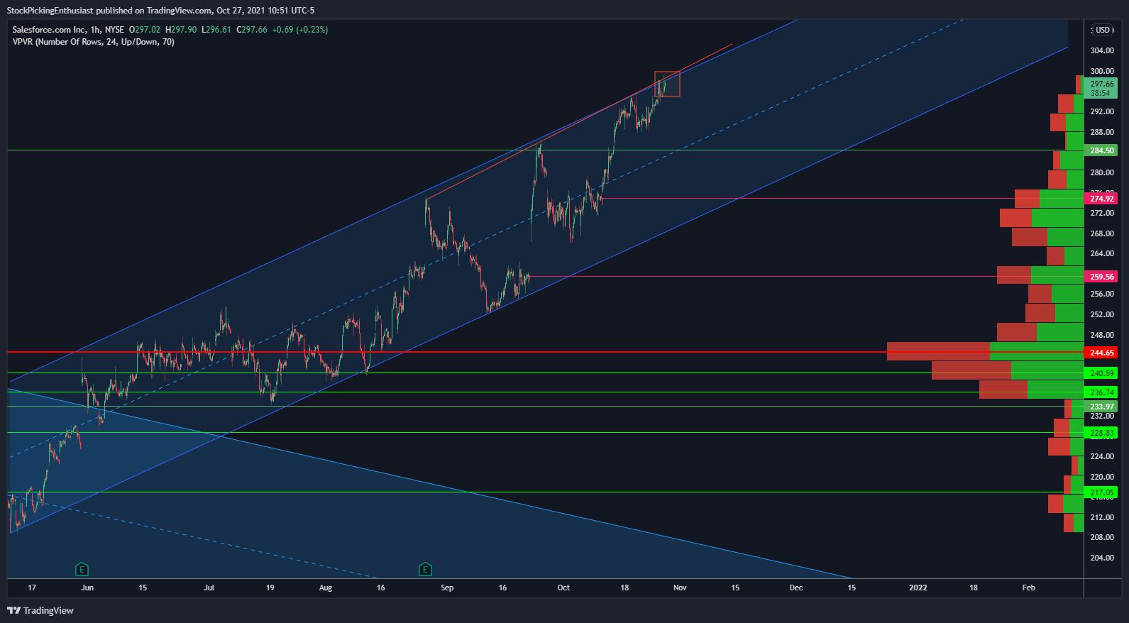This screenshot has width=1129, height=623.
Task: Click the 233.97 price level label
Action: [x=1101, y=407]
